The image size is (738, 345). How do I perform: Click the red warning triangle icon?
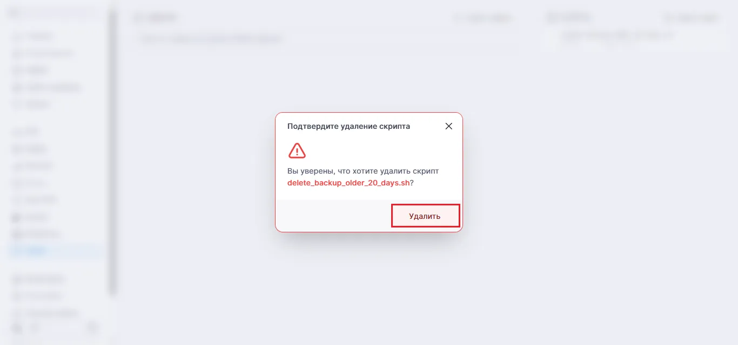(x=297, y=150)
